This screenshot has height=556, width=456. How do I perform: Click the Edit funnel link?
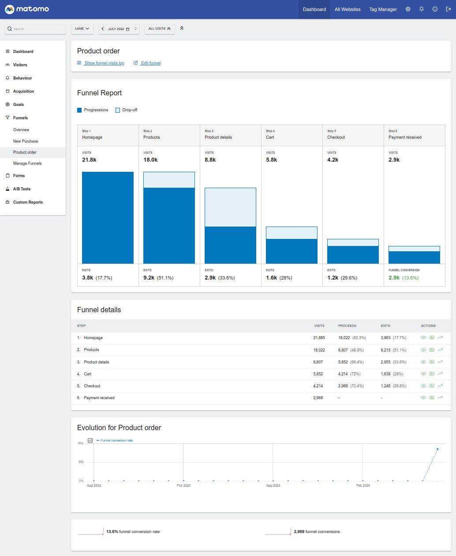pyautogui.click(x=150, y=63)
